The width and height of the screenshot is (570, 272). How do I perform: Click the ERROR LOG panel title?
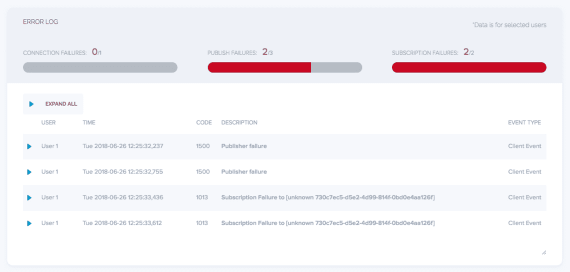pyautogui.click(x=40, y=22)
